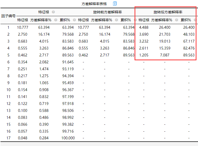This screenshot has width=198, height=146.
Task: Select rotated variance 19.013
Action: (165, 41)
